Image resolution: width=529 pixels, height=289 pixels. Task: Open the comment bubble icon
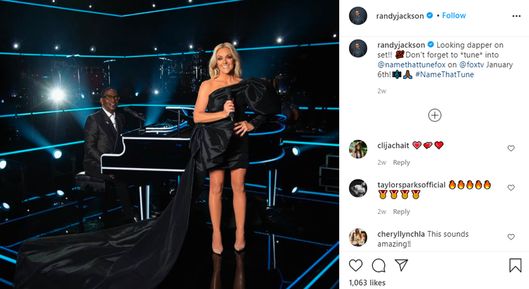click(x=378, y=265)
